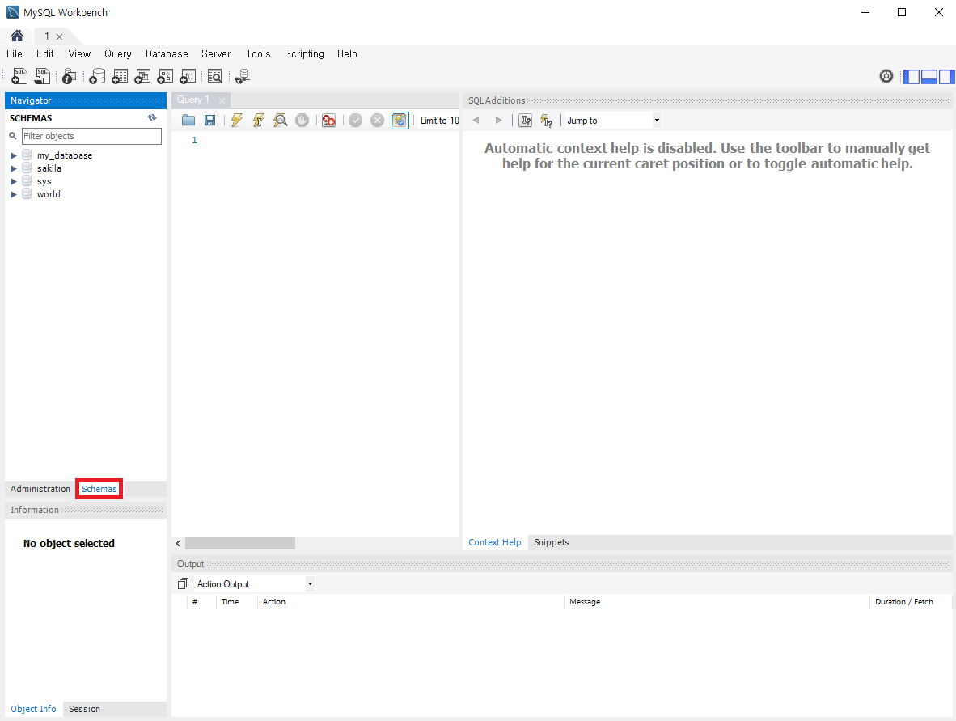Click the editor horizontal scrollbar thumb
The width and height of the screenshot is (956, 721).
click(x=240, y=543)
